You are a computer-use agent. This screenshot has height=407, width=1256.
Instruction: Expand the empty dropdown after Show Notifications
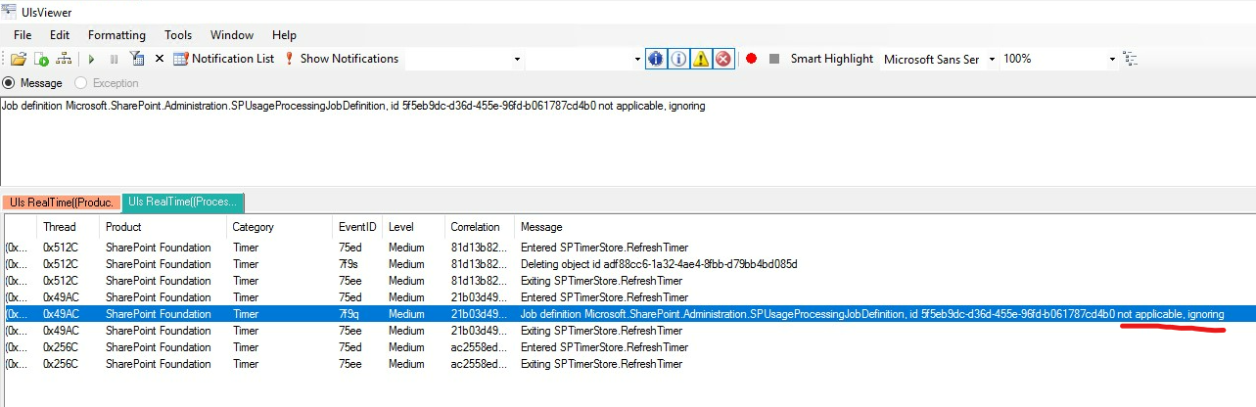tap(517, 59)
